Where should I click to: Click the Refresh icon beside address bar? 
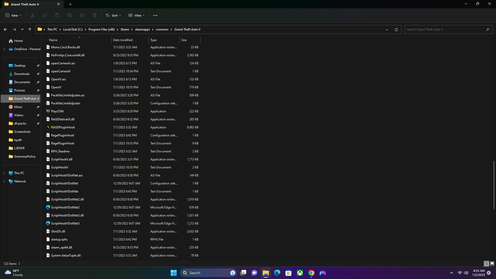[396, 29]
